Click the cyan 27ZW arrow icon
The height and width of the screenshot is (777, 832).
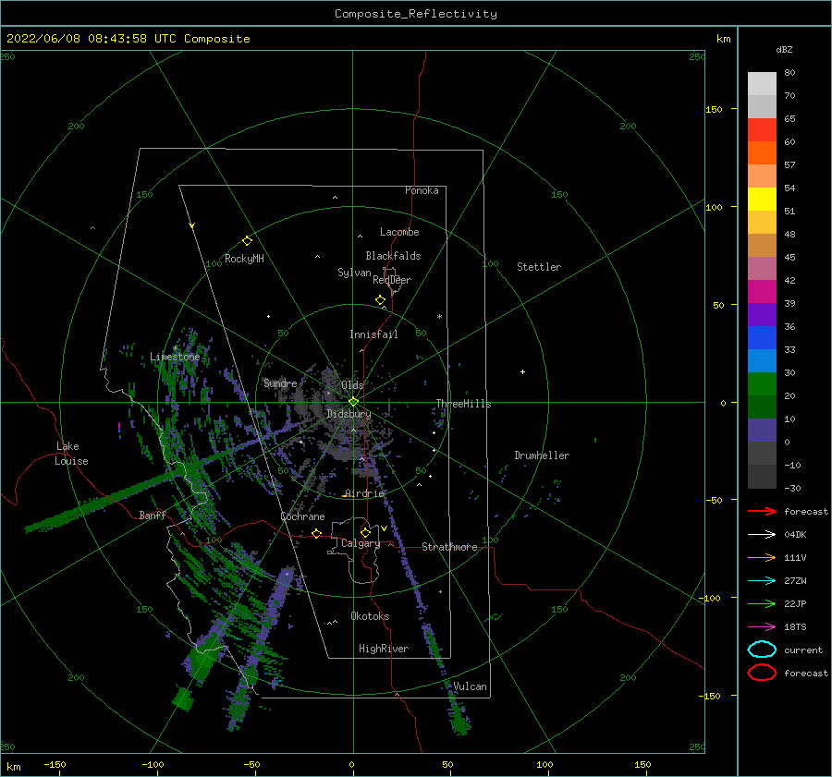(762, 581)
